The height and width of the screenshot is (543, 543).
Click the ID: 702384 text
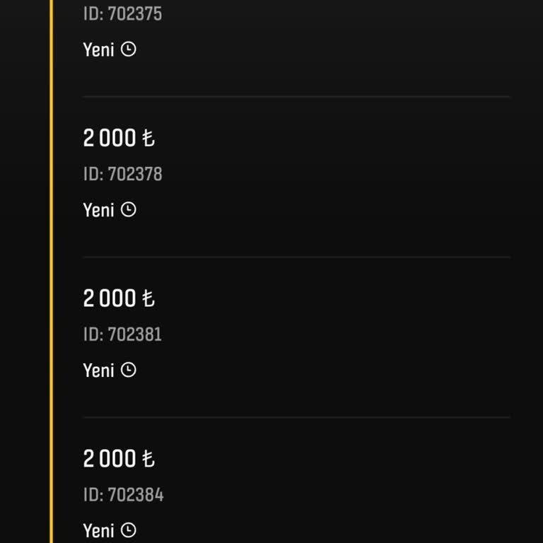[123, 495]
